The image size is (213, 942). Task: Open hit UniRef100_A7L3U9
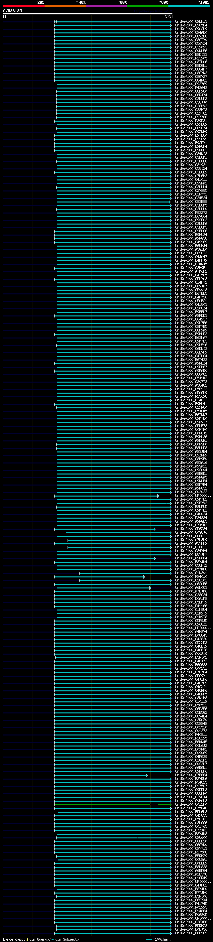click(191, 540)
